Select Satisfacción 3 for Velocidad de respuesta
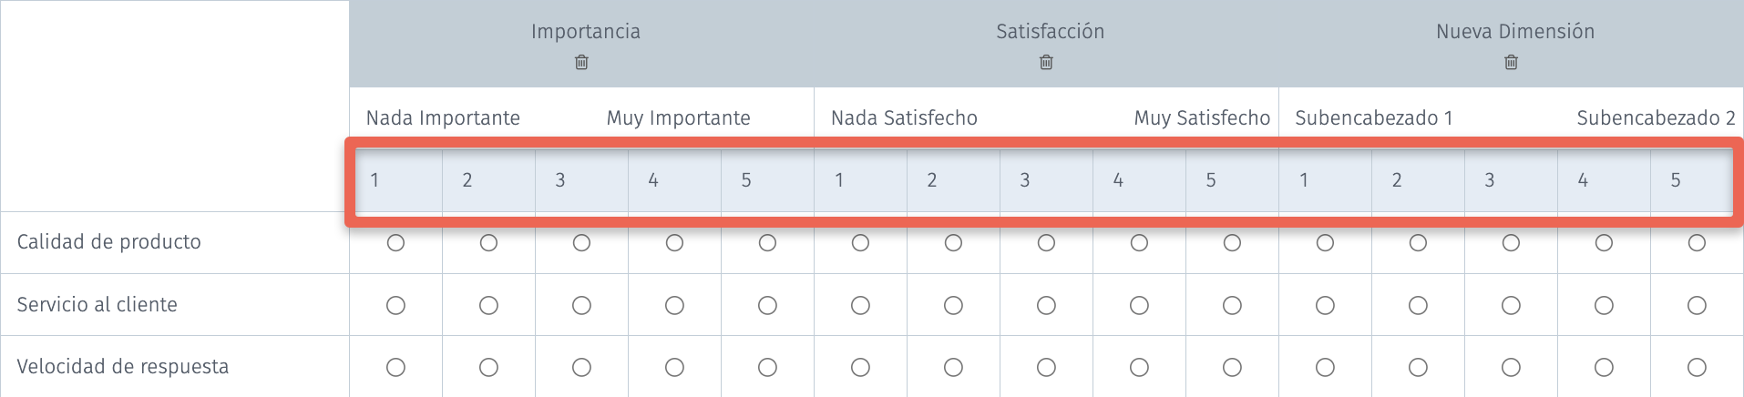Viewport: 1744px width, 397px height. (1046, 367)
